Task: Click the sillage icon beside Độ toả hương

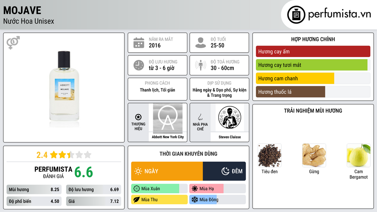Action: pos(201,66)
